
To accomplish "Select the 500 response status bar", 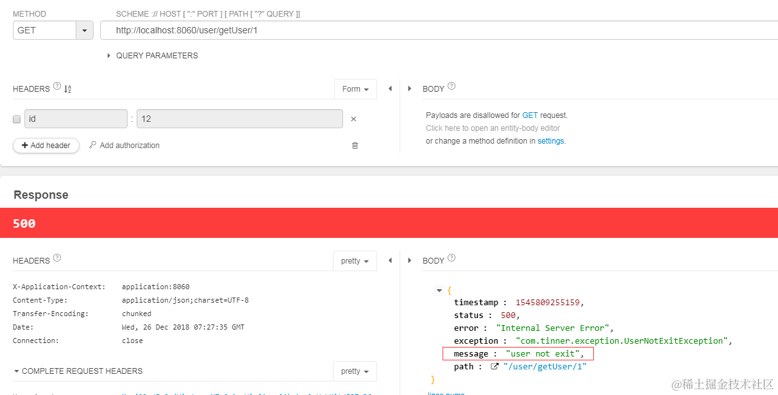I will click(x=389, y=223).
